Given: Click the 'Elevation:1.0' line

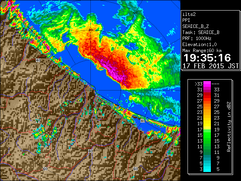Looking at the screenshot, I should click(200, 44).
